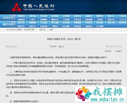127x103 pixels.
Task: Click the announcement title 中国人民银行公告〔2021〕第3号
Action: pyautogui.click(x=64, y=39)
